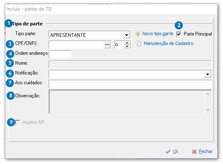Click the Observação scrollbar down arrow
223x164 pixels.
[207, 110]
